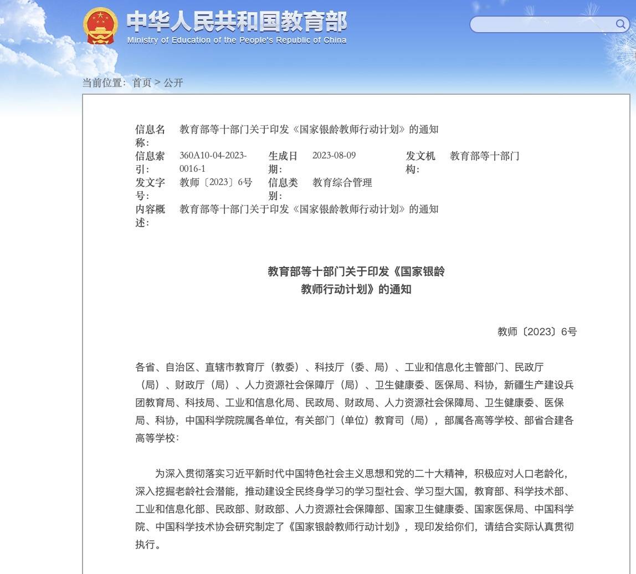Click the information name value in table
The image size is (636, 574).
point(309,130)
